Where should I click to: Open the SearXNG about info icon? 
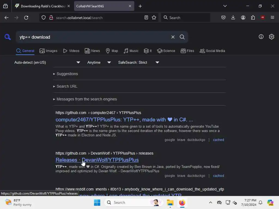[x=261, y=37]
